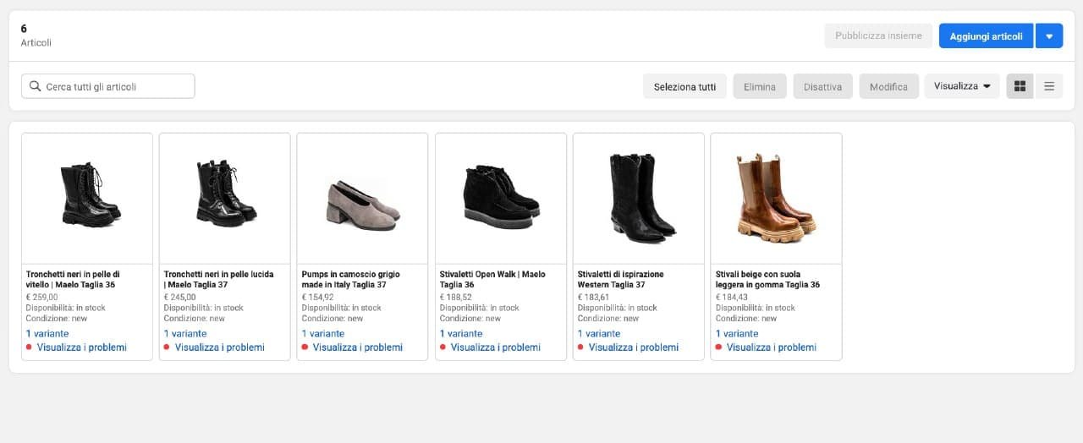Click the Disattiva button
Screen dimensions: 1083x443
click(822, 87)
